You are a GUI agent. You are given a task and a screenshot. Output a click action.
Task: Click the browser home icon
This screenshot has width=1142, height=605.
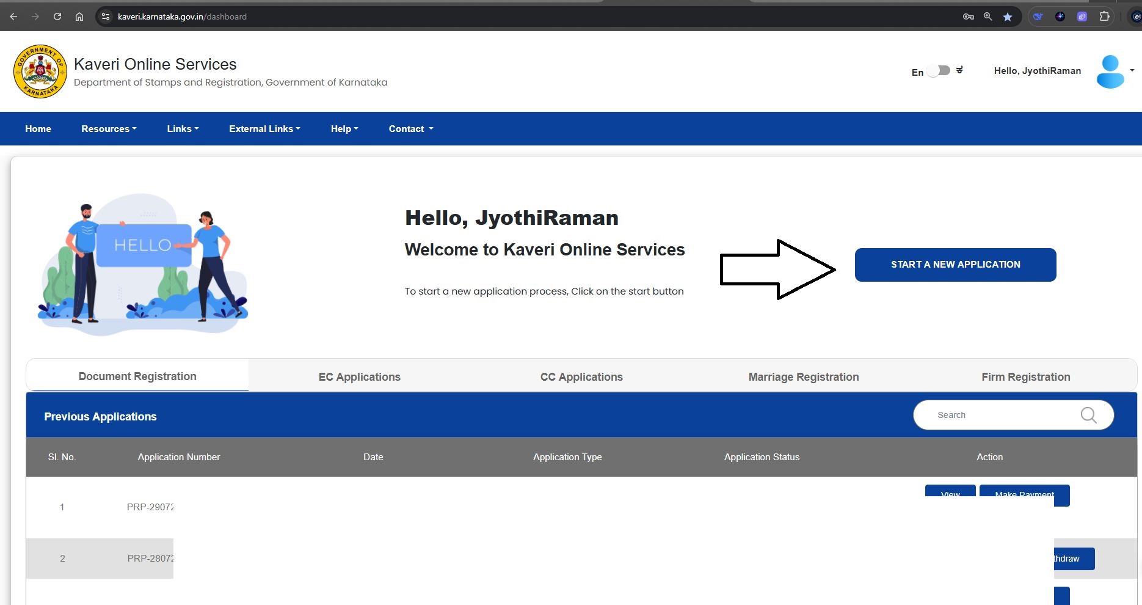79,17
